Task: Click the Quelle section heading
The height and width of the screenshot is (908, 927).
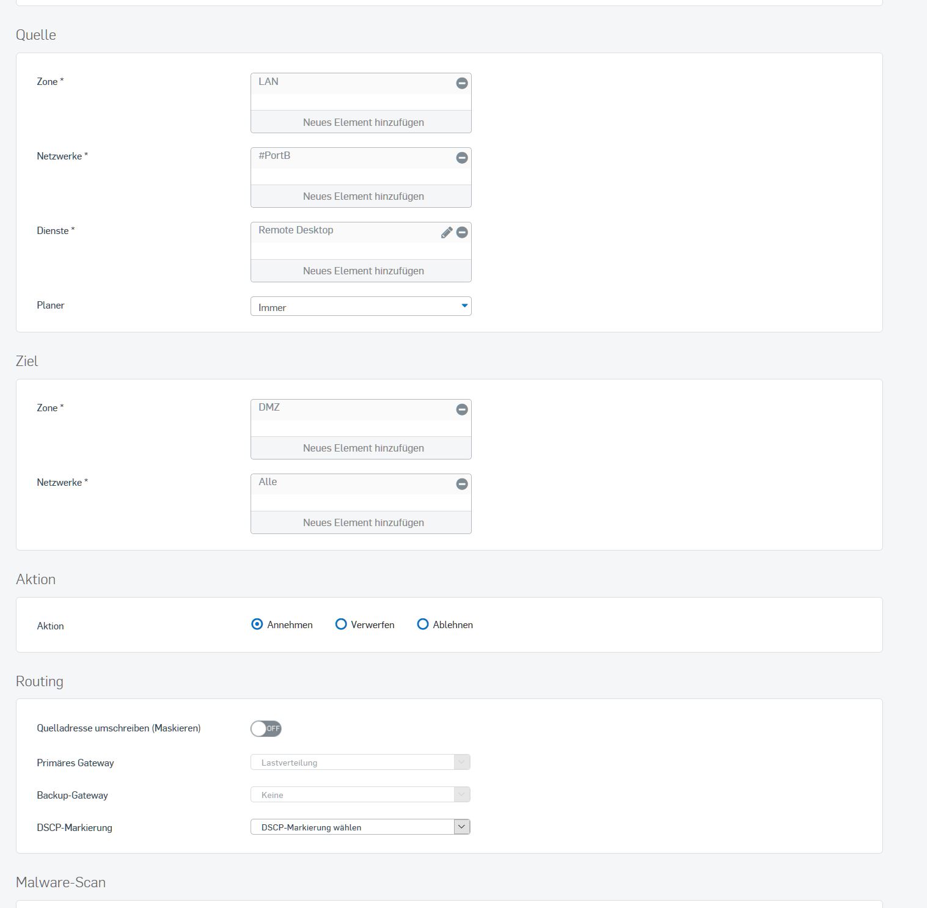Action: click(x=36, y=35)
